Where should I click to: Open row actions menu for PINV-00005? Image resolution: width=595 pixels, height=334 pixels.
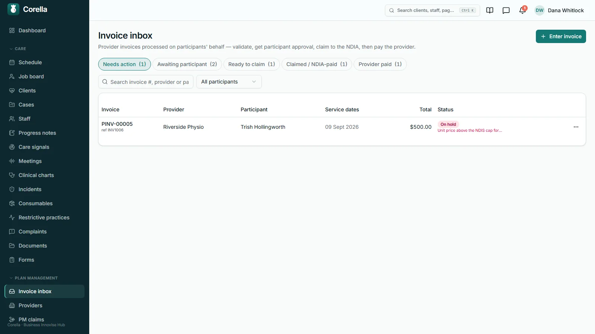[576, 127]
